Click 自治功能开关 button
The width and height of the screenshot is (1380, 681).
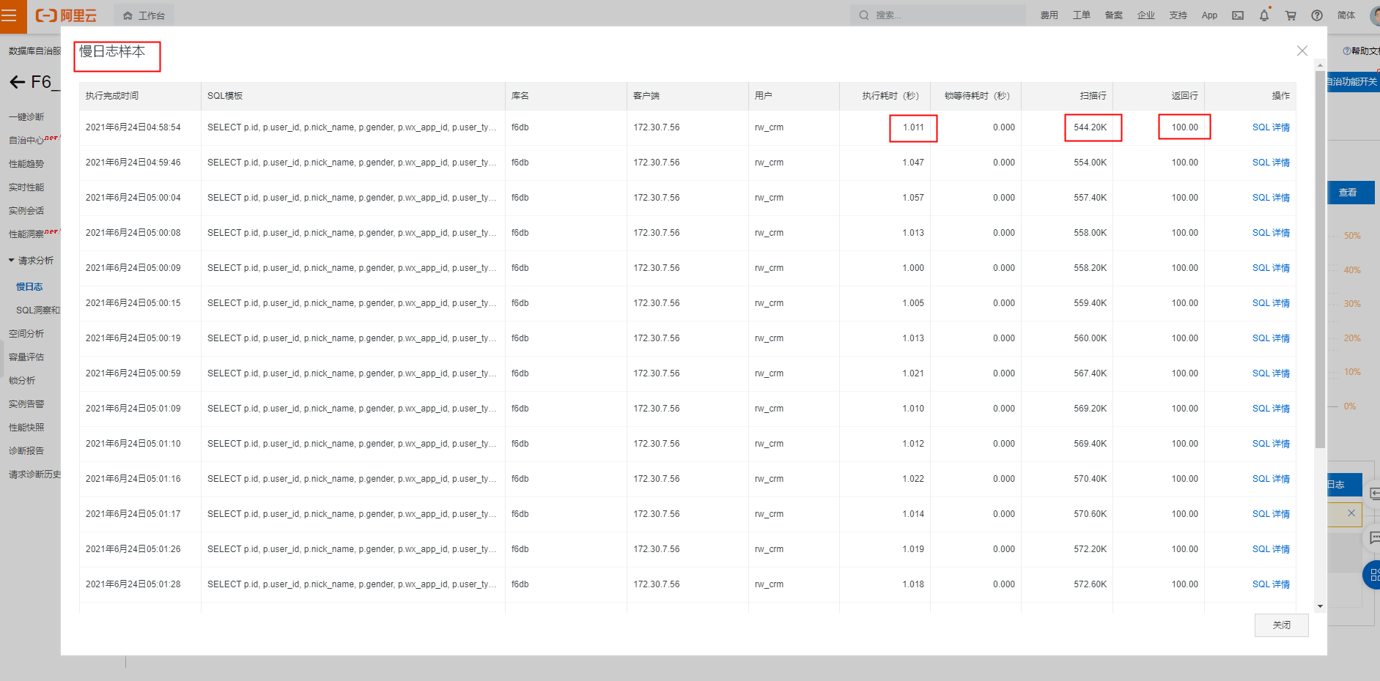(x=1352, y=81)
